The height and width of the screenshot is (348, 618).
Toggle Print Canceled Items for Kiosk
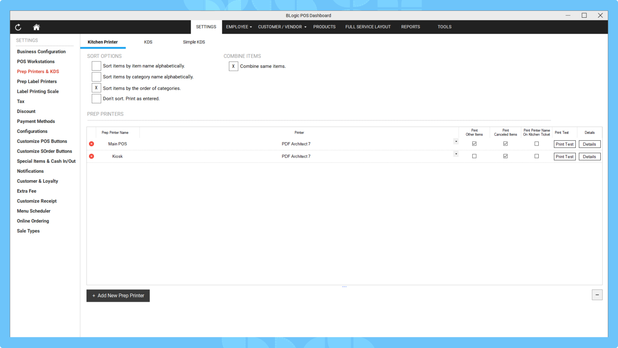click(505, 156)
